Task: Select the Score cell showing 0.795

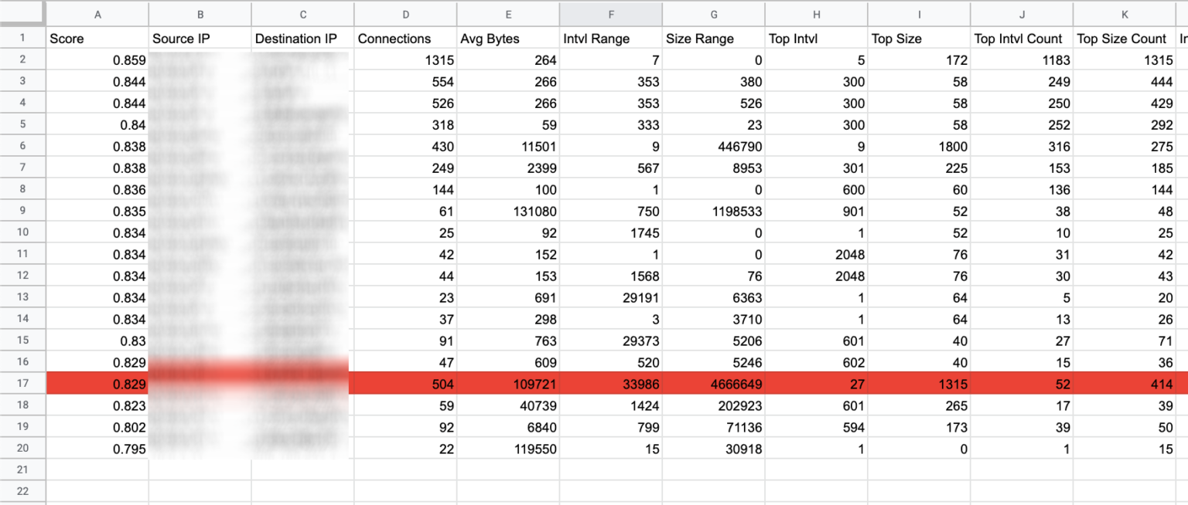Action: coord(97,449)
